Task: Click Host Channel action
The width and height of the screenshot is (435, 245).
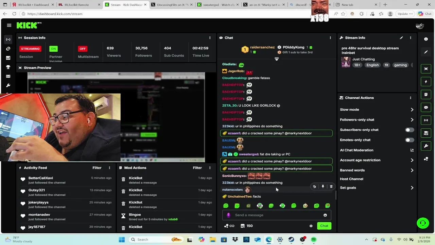Action: pos(351,179)
